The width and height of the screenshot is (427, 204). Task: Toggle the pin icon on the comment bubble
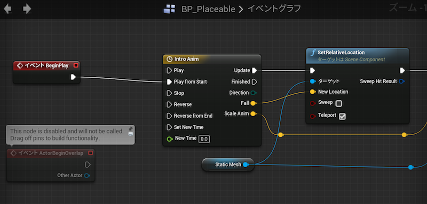(131, 128)
